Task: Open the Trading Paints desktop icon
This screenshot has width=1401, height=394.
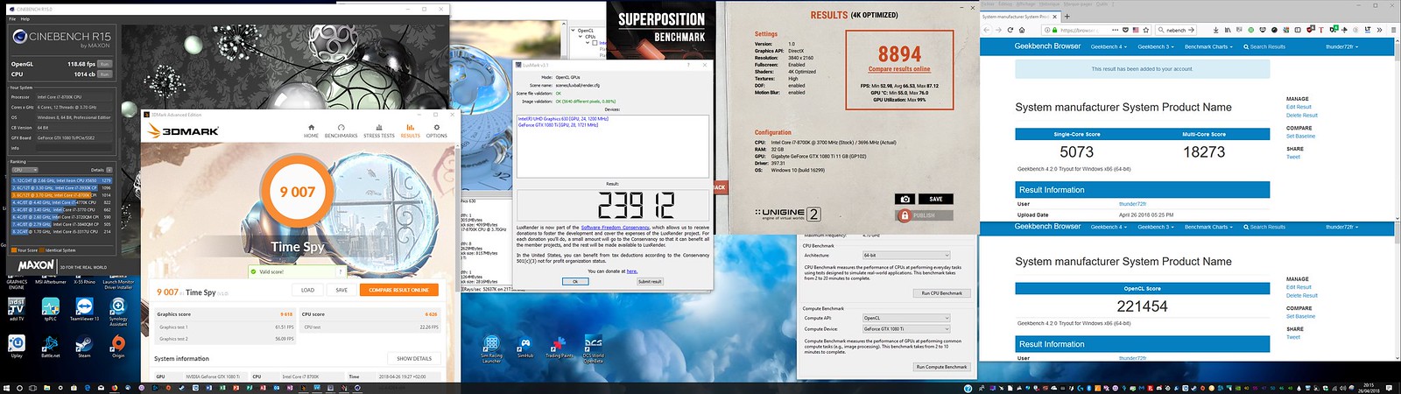Action: pos(560,348)
